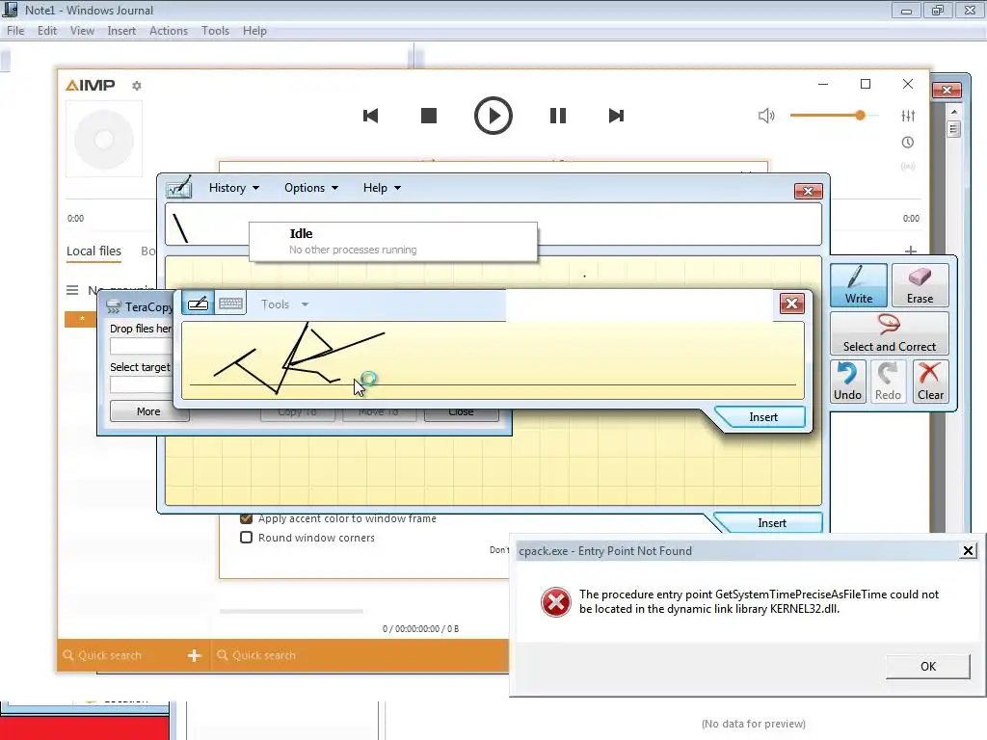The image size is (987, 740).
Task: Choose Select and Correct tool
Action: pyautogui.click(x=889, y=333)
